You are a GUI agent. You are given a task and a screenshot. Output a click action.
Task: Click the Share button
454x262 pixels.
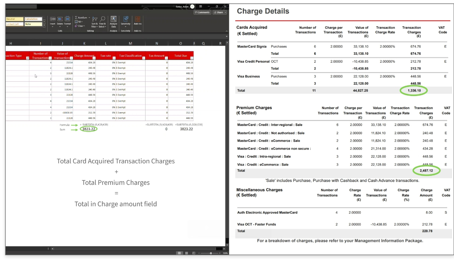pos(220,12)
